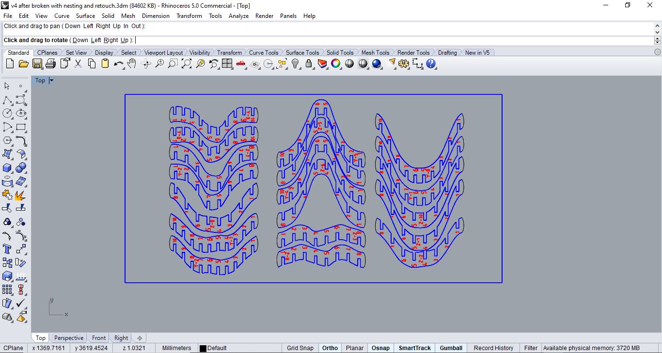
Task: Open the Curve menu
Action: pos(62,16)
